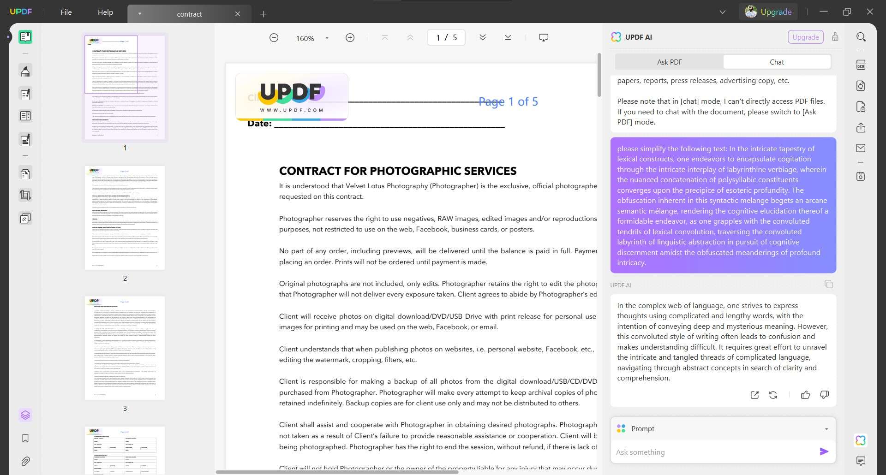Open the Share panel
The height and width of the screenshot is (475, 886).
861,128
